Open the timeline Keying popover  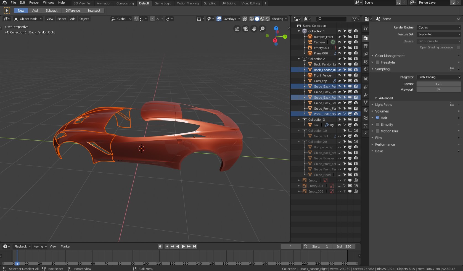coord(40,246)
